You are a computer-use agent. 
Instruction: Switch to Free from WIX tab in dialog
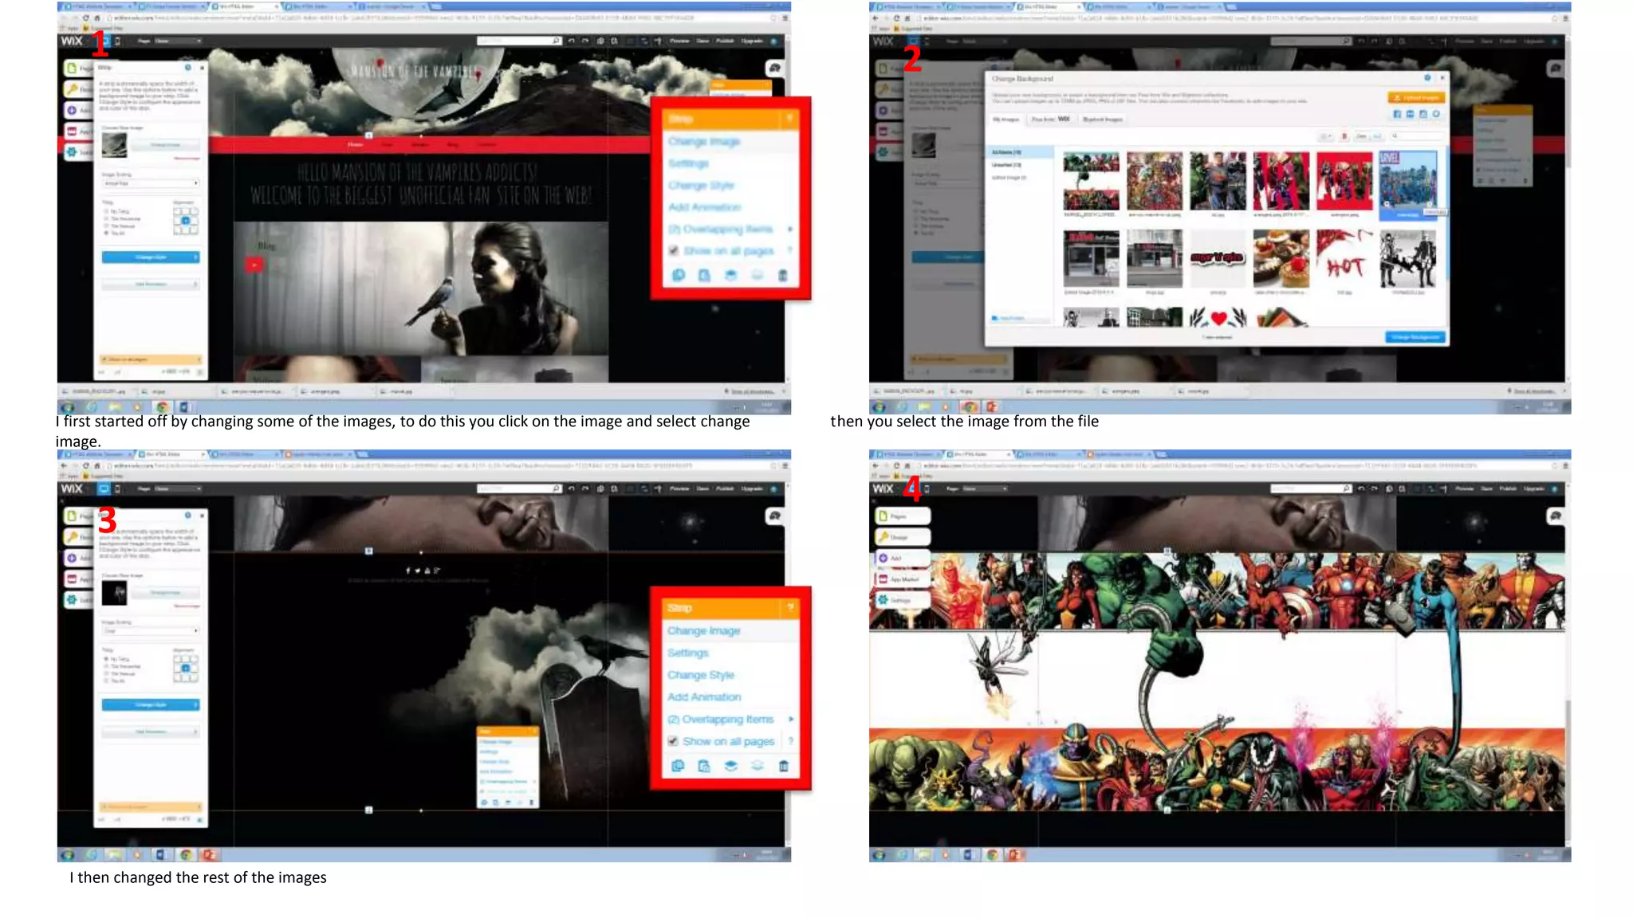tap(1050, 120)
